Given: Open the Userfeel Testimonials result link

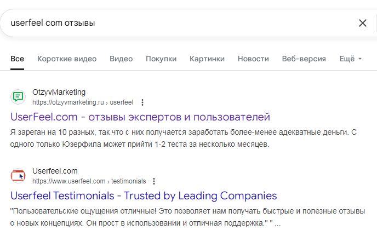Looking at the screenshot, I should tap(144, 196).
